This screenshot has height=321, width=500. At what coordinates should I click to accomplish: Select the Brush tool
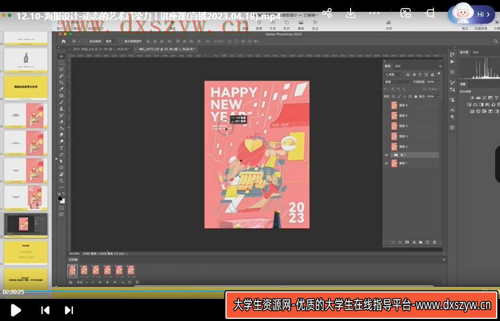coord(61,102)
